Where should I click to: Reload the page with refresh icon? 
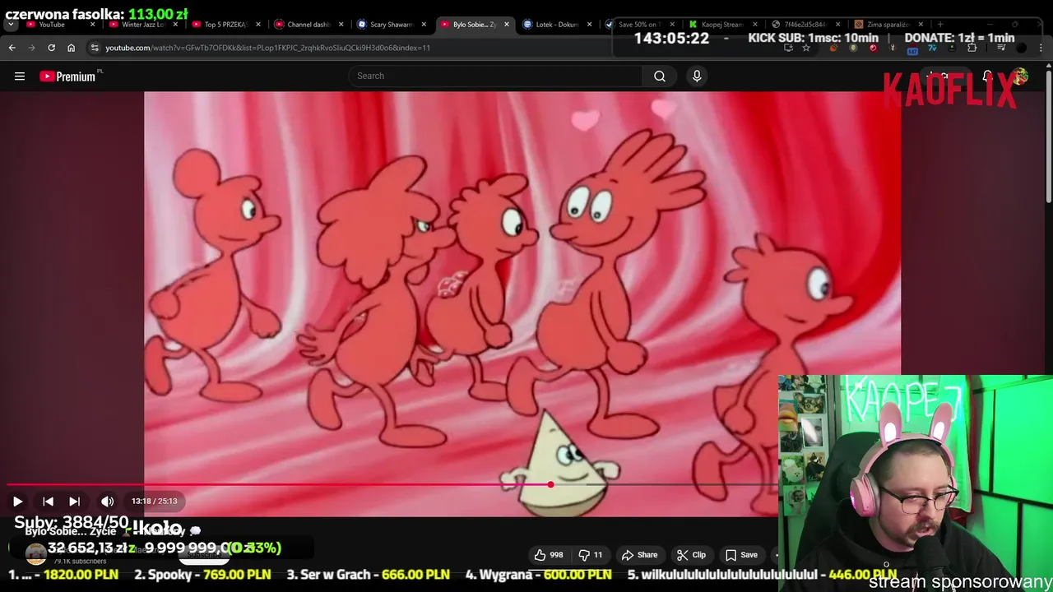point(51,48)
